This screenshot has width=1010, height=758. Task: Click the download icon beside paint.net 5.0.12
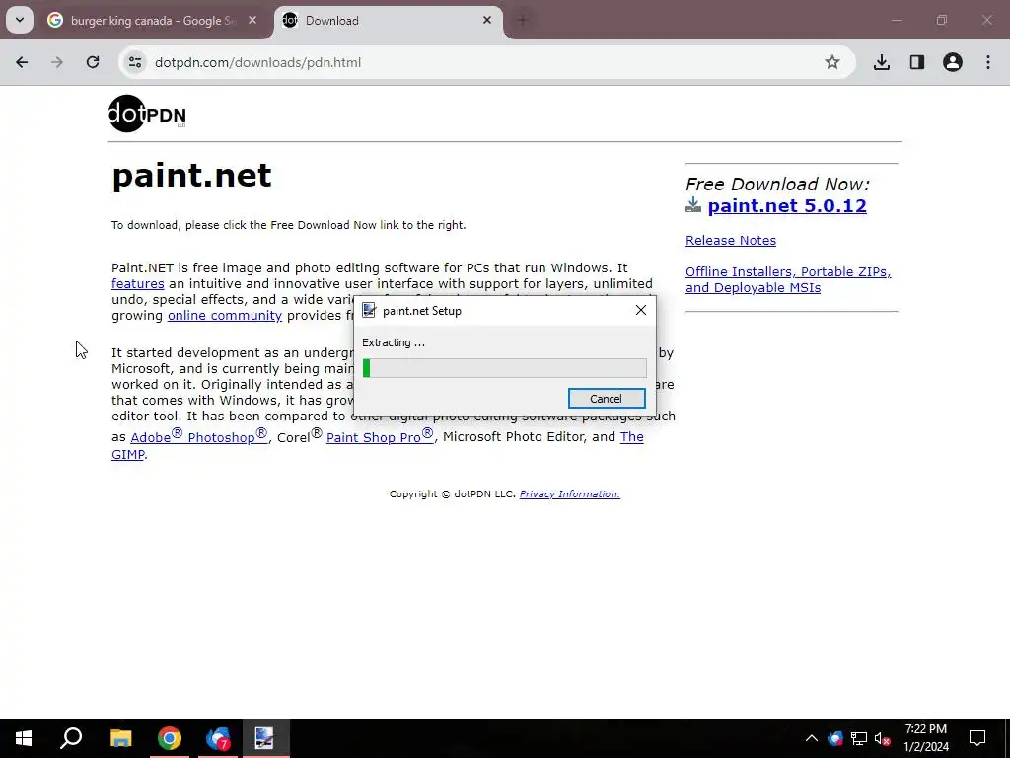point(693,205)
